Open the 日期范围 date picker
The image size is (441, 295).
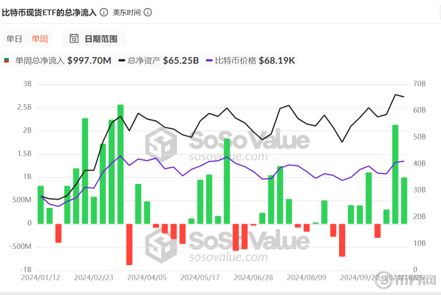click(x=94, y=39)
